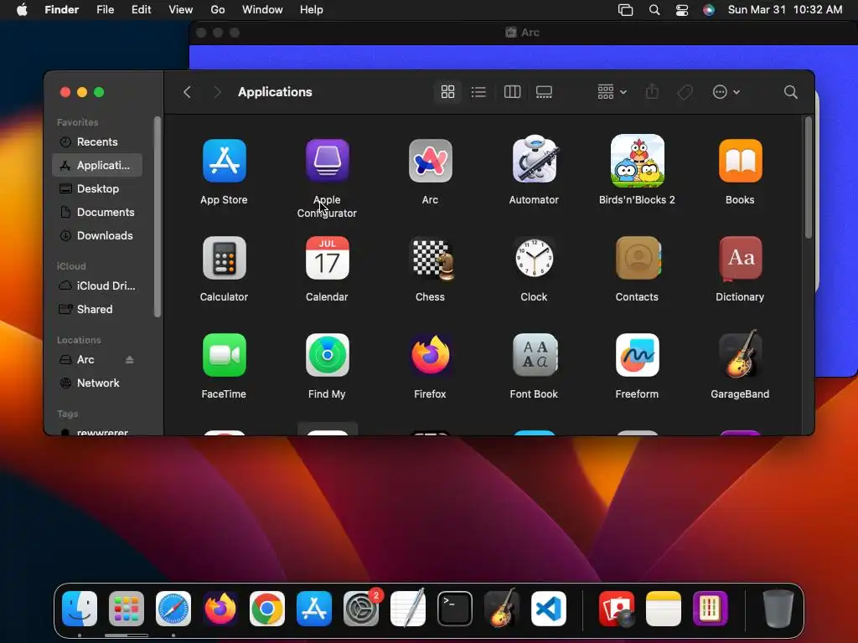Open Desktop in the Finder sidebar
858x643 pixels.
97,188
